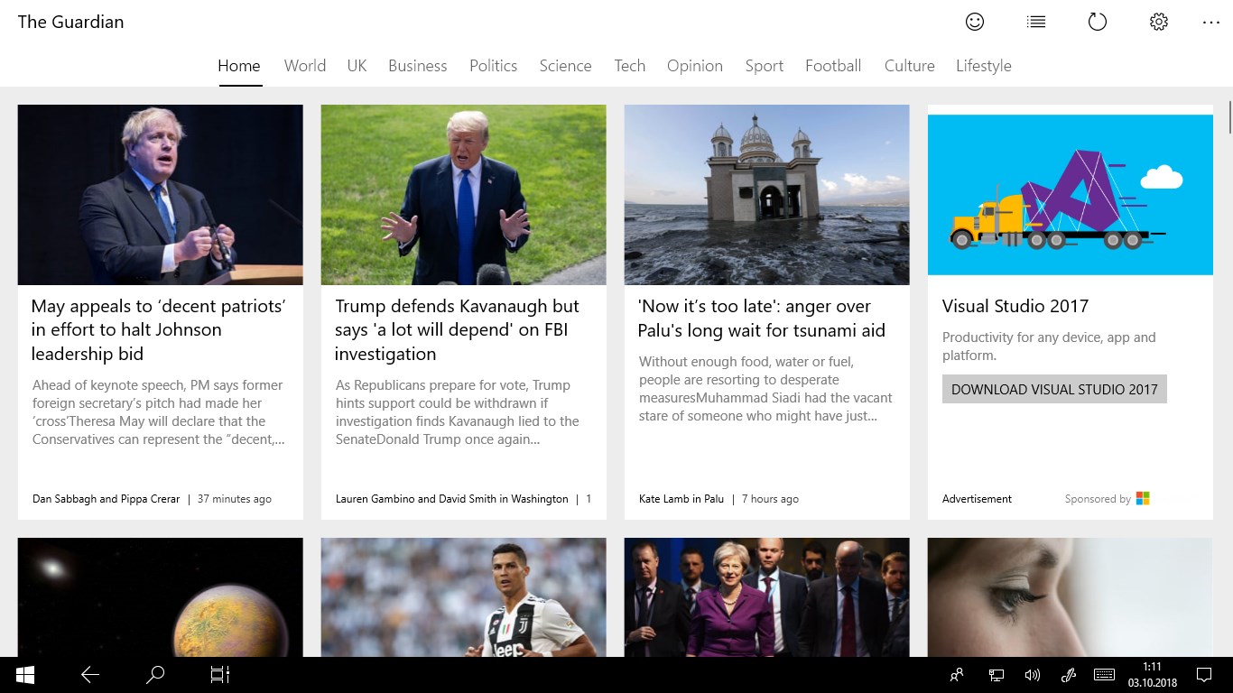Click Kate Lamb in Palu byline
This screenshot has height=693, width=1233.
coord(681,499)
